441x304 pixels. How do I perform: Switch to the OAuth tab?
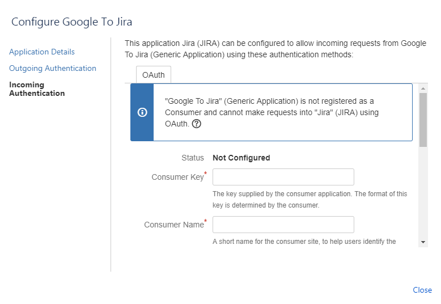tap(154, 75)
